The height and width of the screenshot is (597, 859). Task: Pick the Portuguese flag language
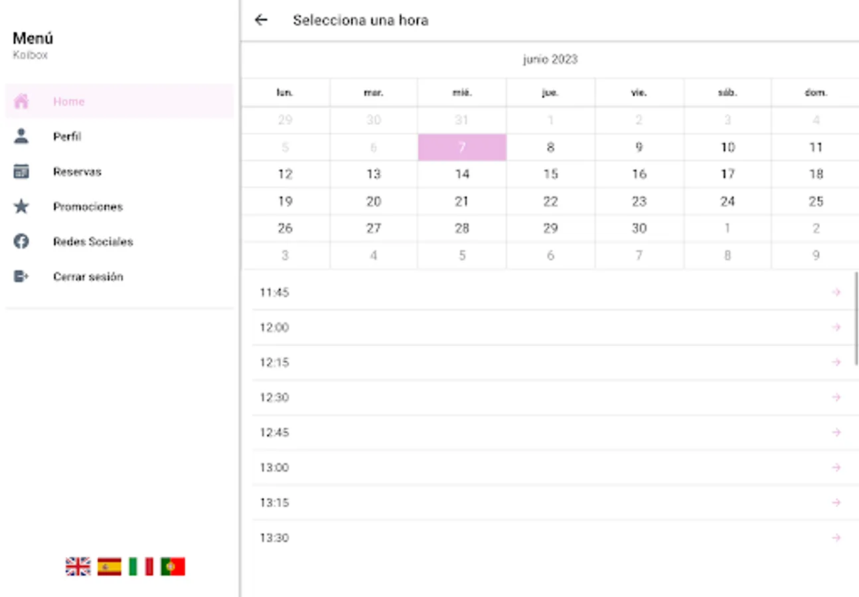tap(173, 566)
